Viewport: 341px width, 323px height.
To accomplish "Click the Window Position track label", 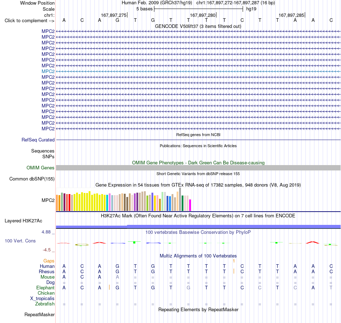I will [x=37, y=3].
